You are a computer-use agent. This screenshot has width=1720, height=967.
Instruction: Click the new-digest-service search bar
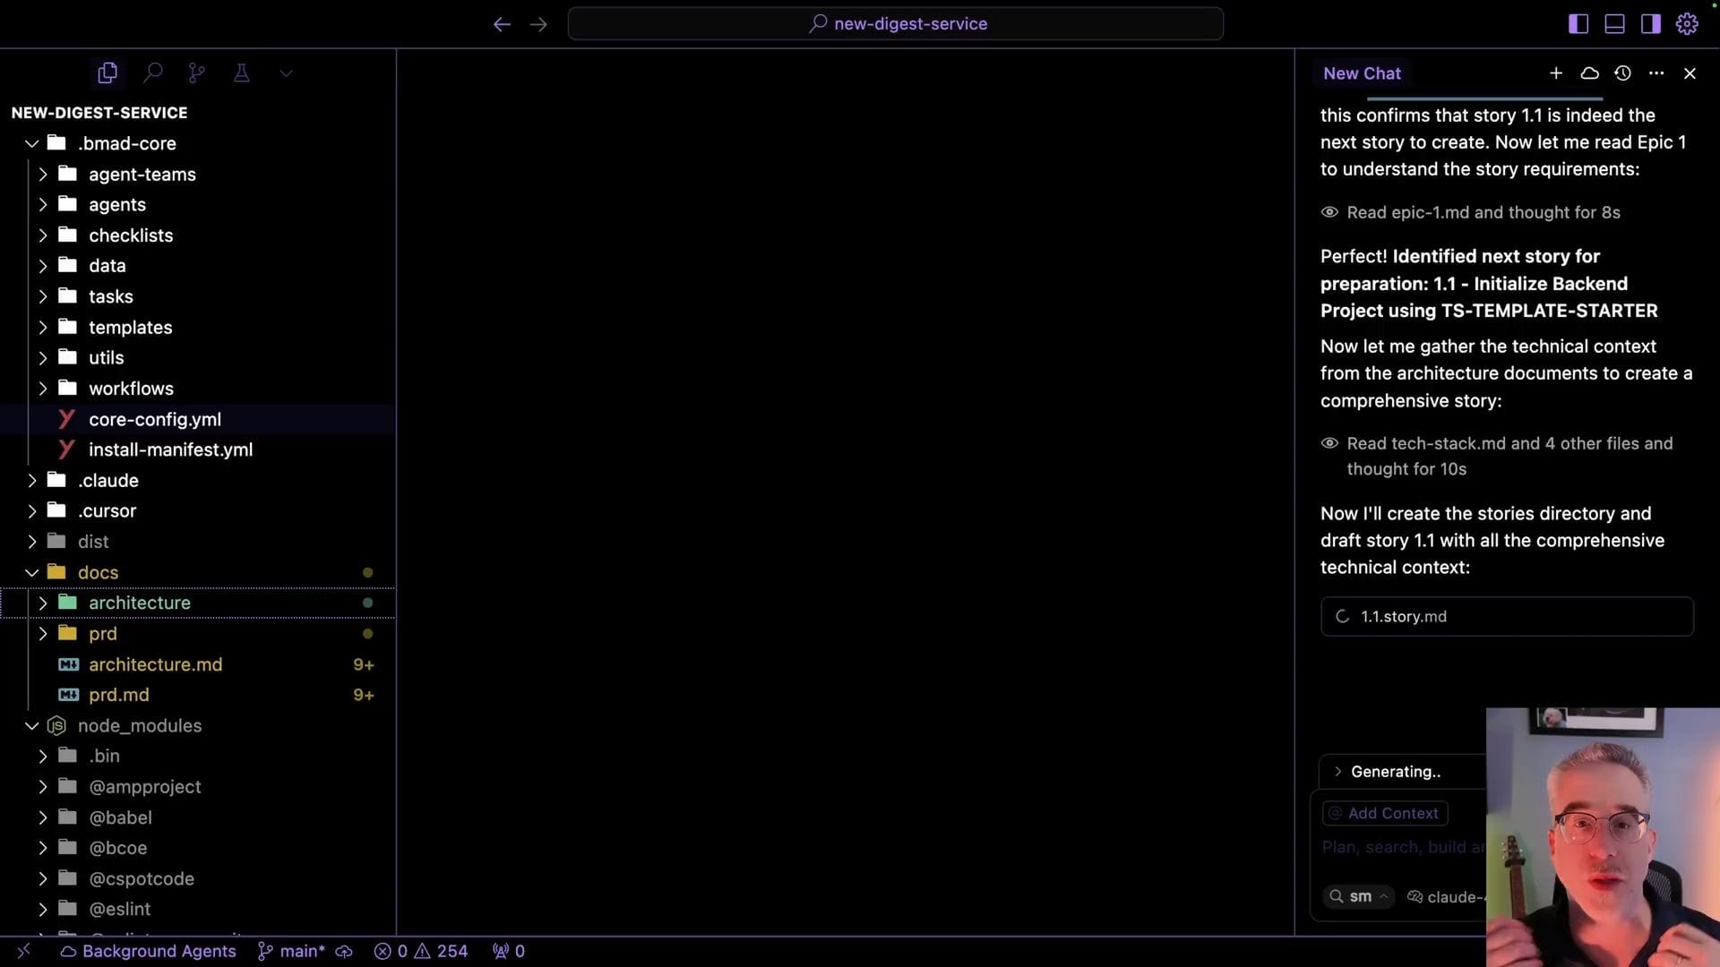pyautogui.click(x=896, y=24)
